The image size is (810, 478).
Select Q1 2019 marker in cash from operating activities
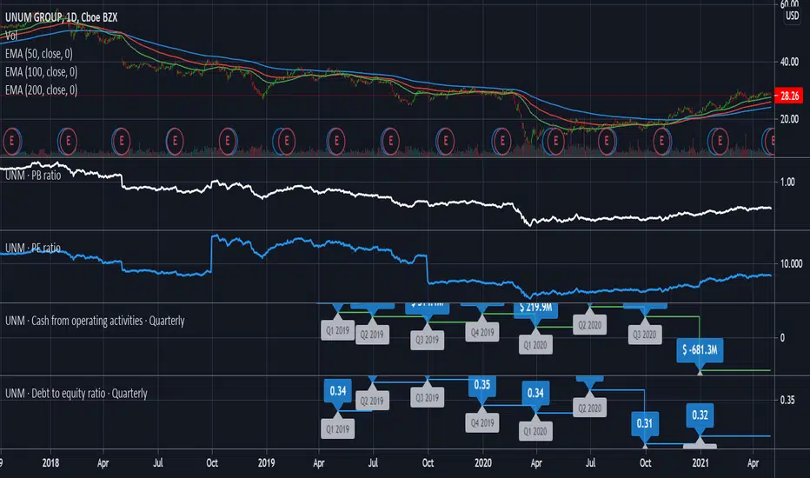coord(338,330)
